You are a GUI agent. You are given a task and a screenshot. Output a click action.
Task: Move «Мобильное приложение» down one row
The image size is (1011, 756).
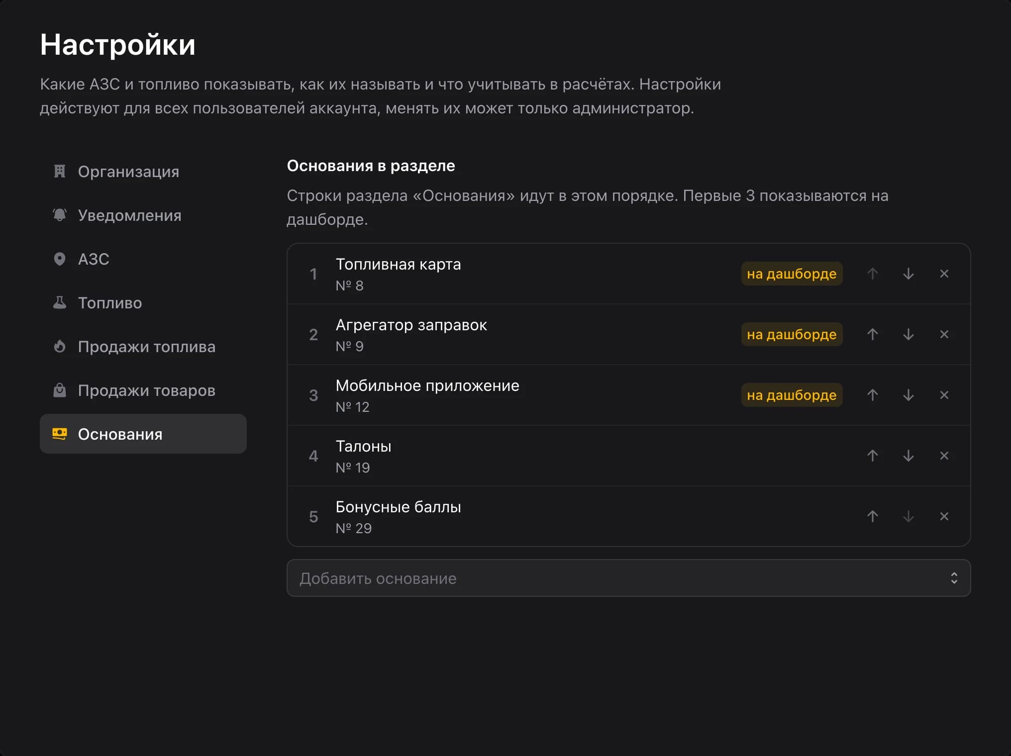(x=908, y=395)
